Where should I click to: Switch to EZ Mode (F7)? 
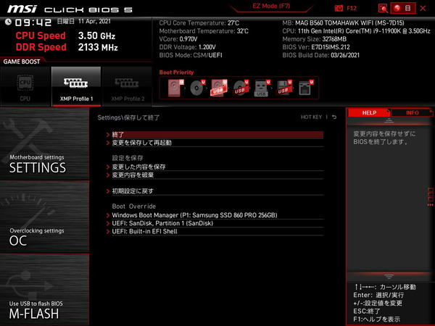273,7
